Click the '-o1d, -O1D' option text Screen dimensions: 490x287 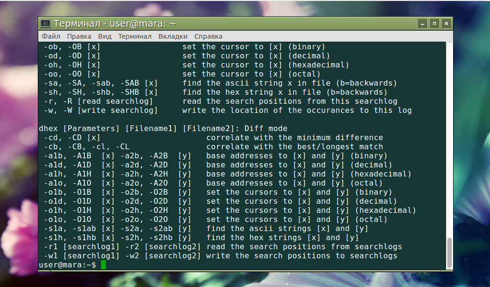click(67, 201)
